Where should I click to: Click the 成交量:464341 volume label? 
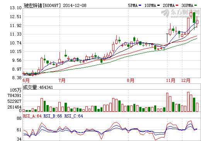[x=38, y=87]
